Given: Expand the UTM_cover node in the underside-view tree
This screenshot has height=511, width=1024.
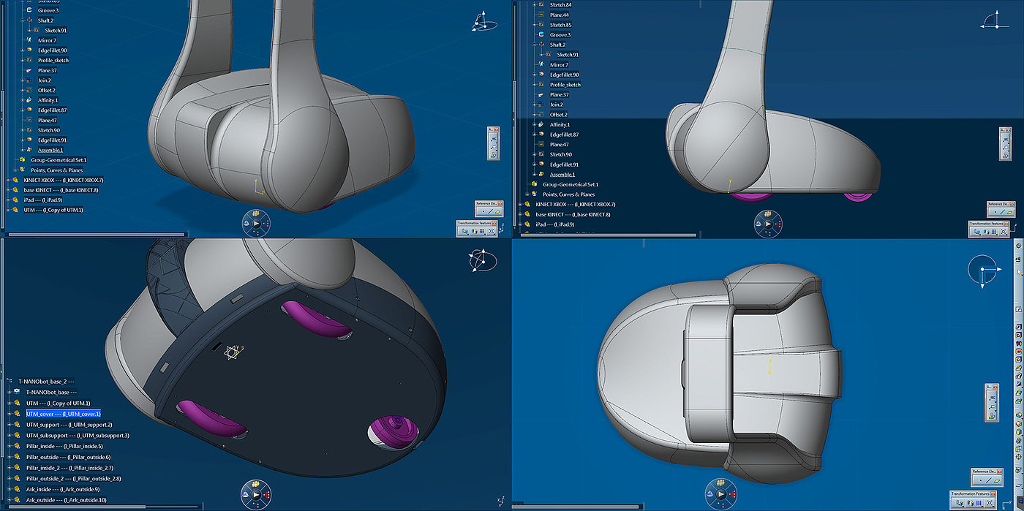Looking at the screenshot, I should (10, 414).
